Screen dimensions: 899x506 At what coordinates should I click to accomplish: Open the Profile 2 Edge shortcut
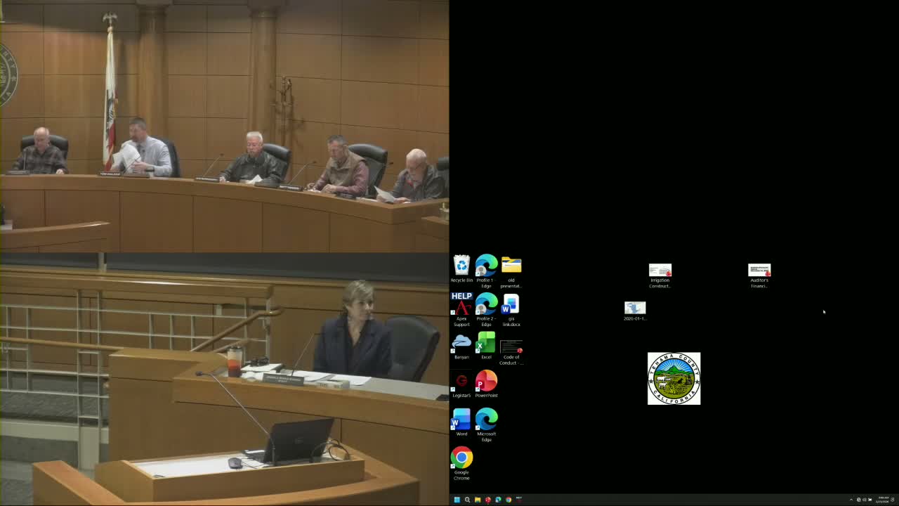coord(486,306)
